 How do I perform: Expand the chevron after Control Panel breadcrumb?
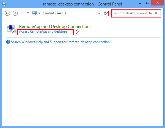coord(66,13)
